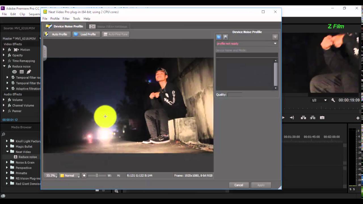Toggle the fx switch for Panner
The image size is (363, 204).
[9, 111]
